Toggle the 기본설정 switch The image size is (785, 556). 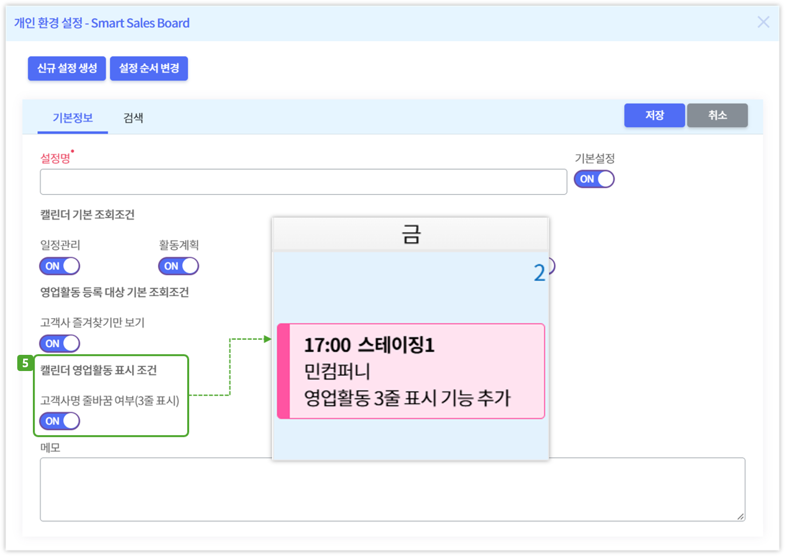click(594, 179)
